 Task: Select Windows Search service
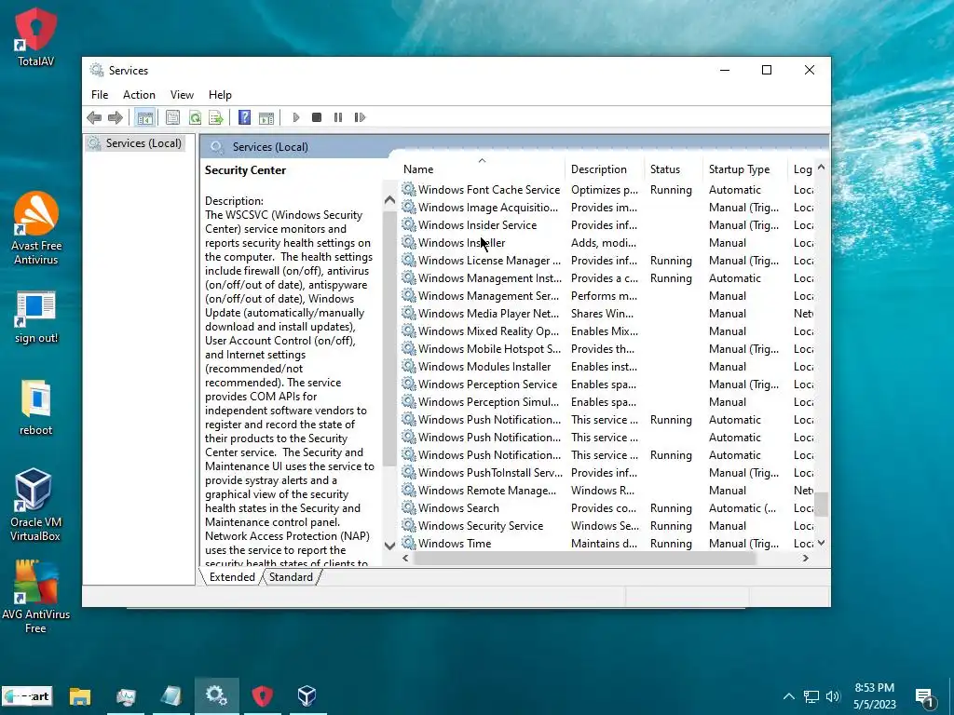(x=607, y=508)
